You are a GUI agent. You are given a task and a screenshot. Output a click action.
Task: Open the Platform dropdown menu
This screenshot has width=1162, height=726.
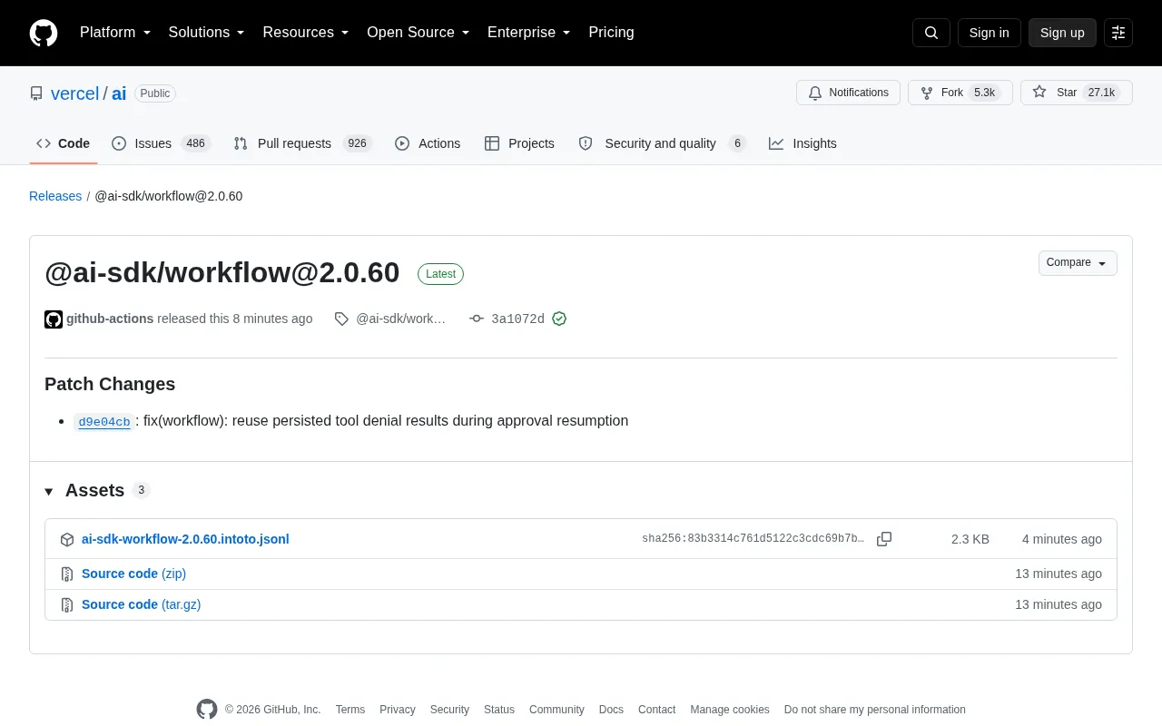pyautogui.click(x=115, y=33)
